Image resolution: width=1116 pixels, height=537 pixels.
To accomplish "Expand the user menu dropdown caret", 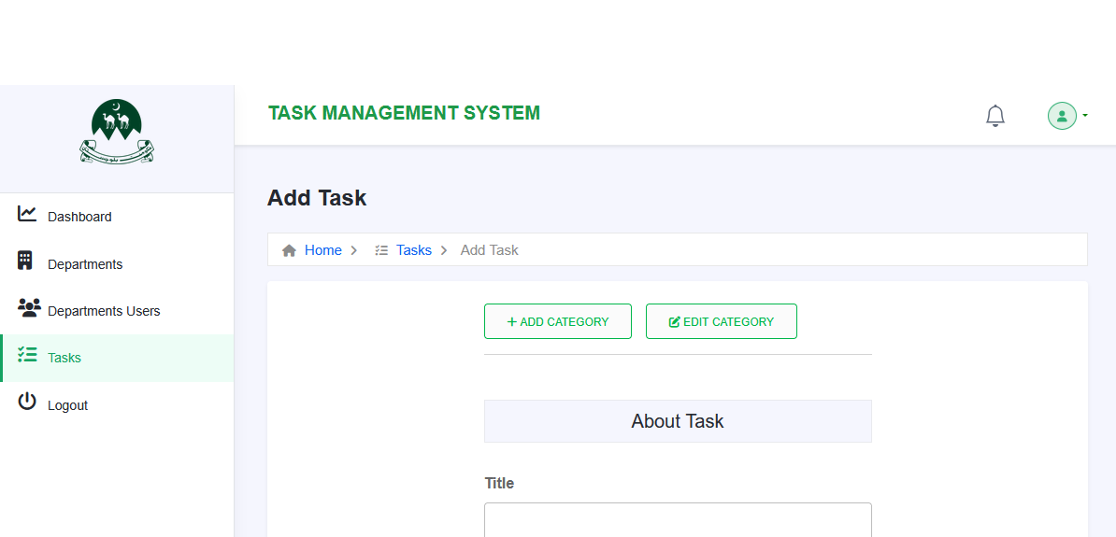I will tap(1085, 116).
